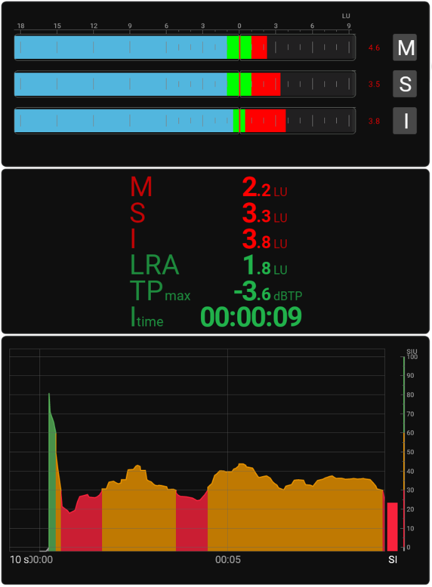432x587 pixels.
Task: Toggle the M momentary meter button
Action: (404, 48)
